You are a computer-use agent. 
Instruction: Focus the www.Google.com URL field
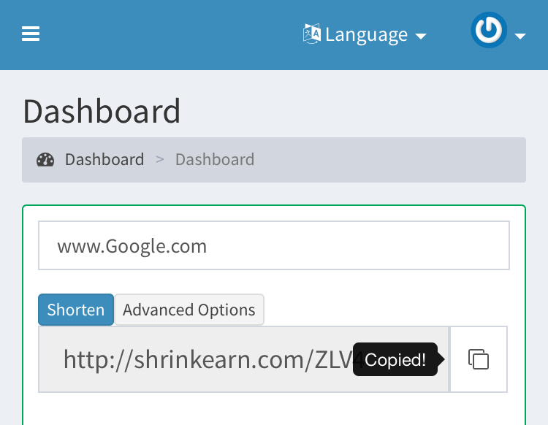(x=273, y=246)
